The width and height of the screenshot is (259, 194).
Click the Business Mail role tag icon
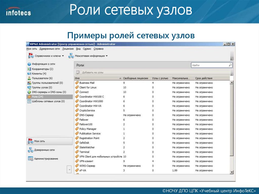click(77, 83)
